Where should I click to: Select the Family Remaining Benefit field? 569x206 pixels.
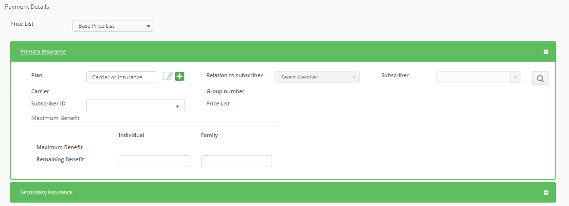[236, 161]
